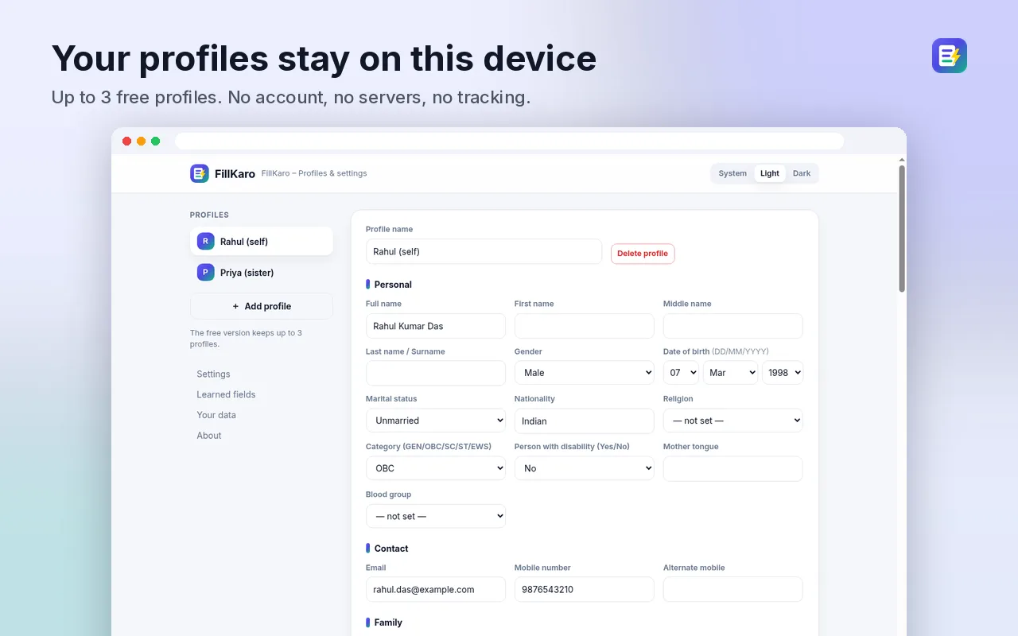
Task: Click the browser address bar
Action: (509, 141)
